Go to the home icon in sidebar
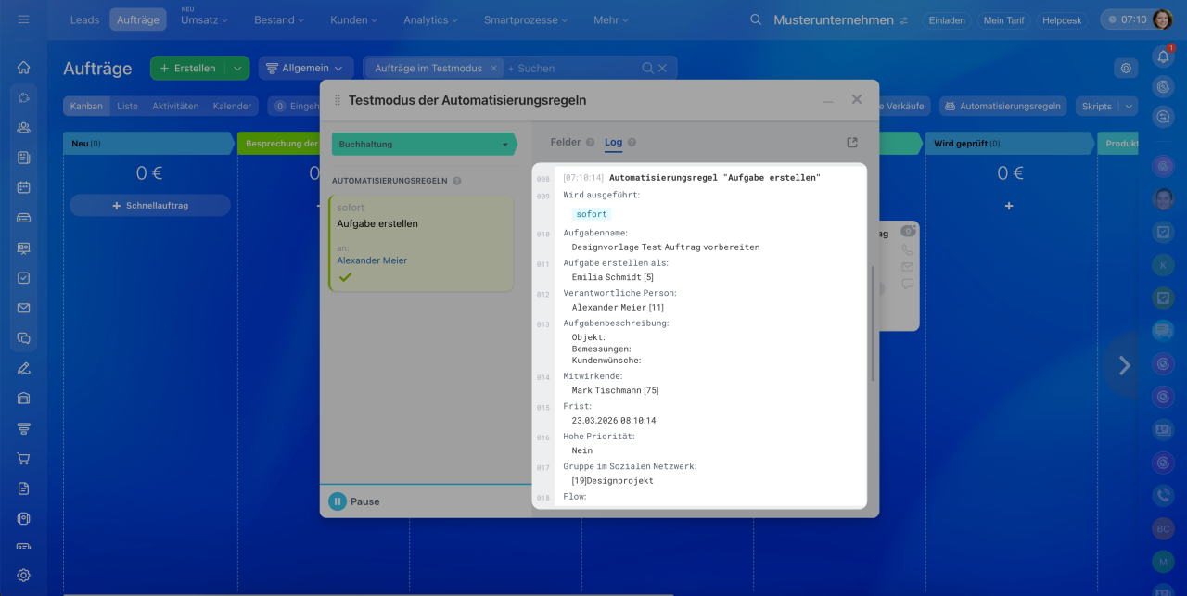This screenshot has width=1187, height=596. (x=23, y=68)
